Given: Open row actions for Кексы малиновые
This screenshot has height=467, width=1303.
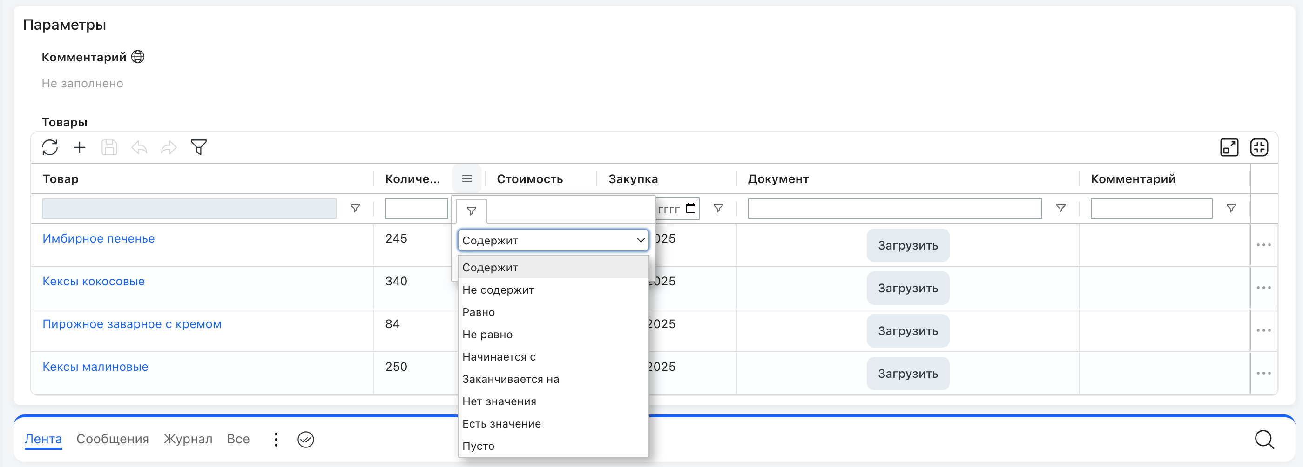Looking at the screenshot, I should click(x=1263, y=374).
